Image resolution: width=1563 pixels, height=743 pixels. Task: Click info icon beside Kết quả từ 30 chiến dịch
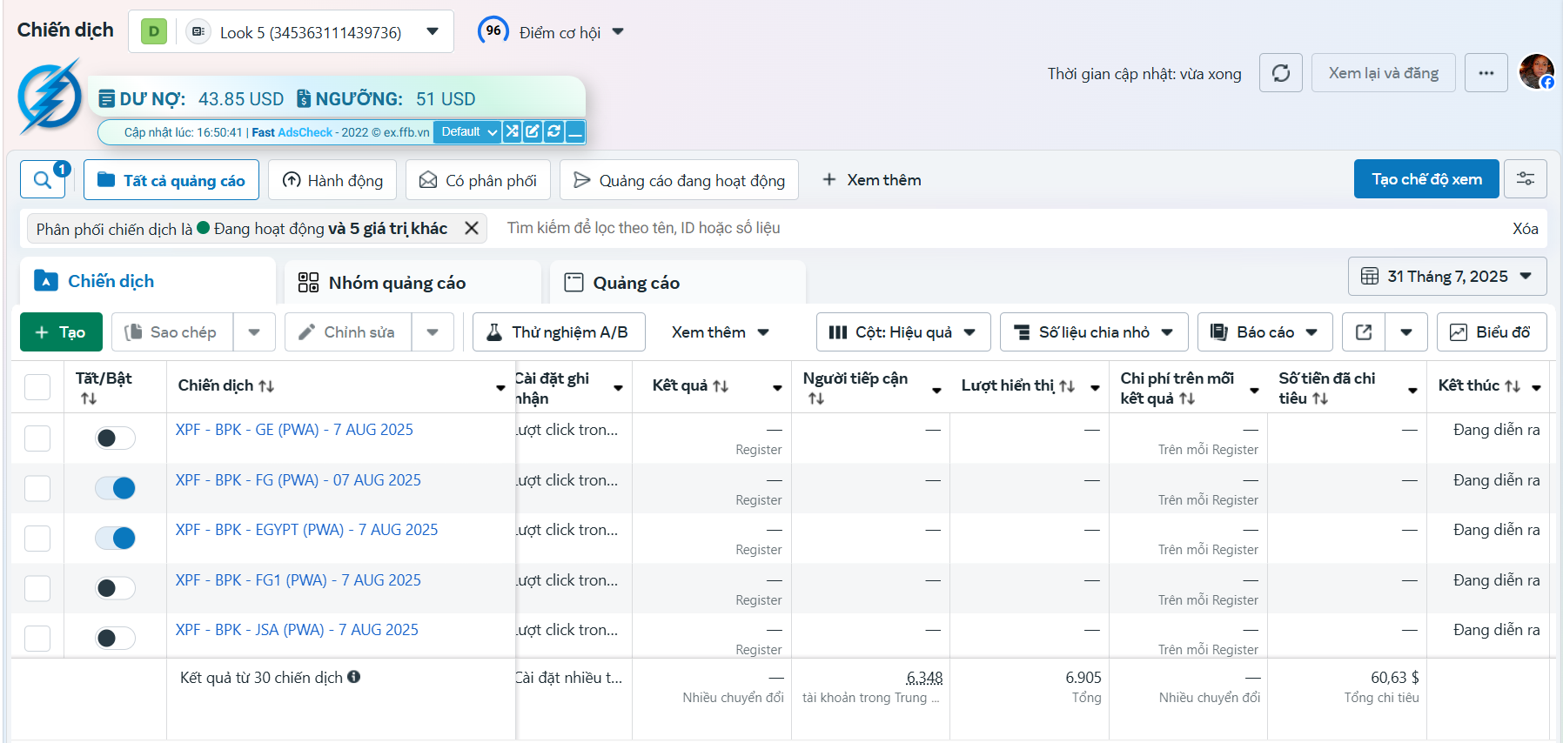click(353, 677)
